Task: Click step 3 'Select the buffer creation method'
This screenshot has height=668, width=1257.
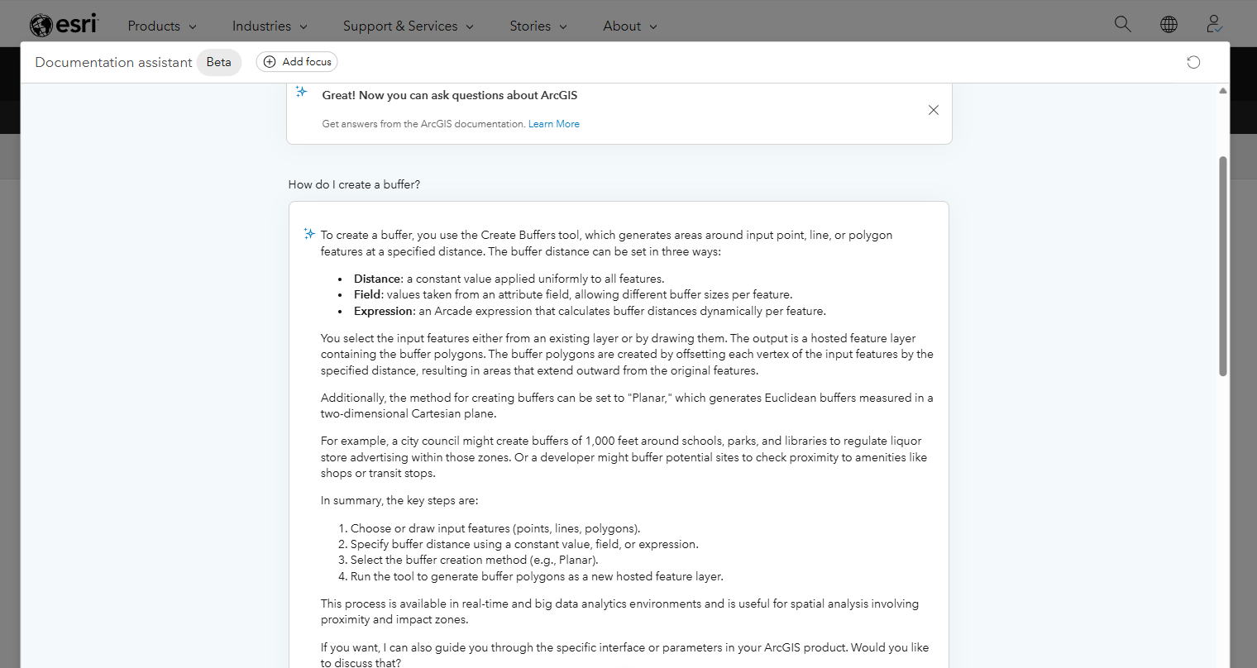Action: point(474,560)
